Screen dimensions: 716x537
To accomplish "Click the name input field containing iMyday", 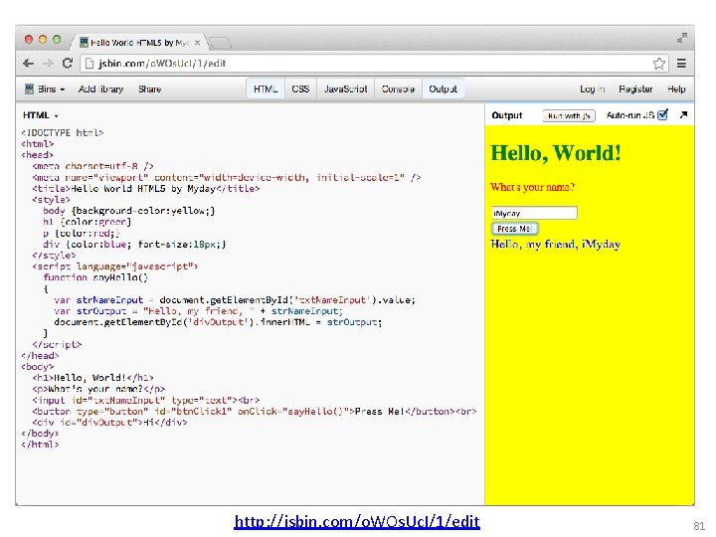I will (534, 213).
